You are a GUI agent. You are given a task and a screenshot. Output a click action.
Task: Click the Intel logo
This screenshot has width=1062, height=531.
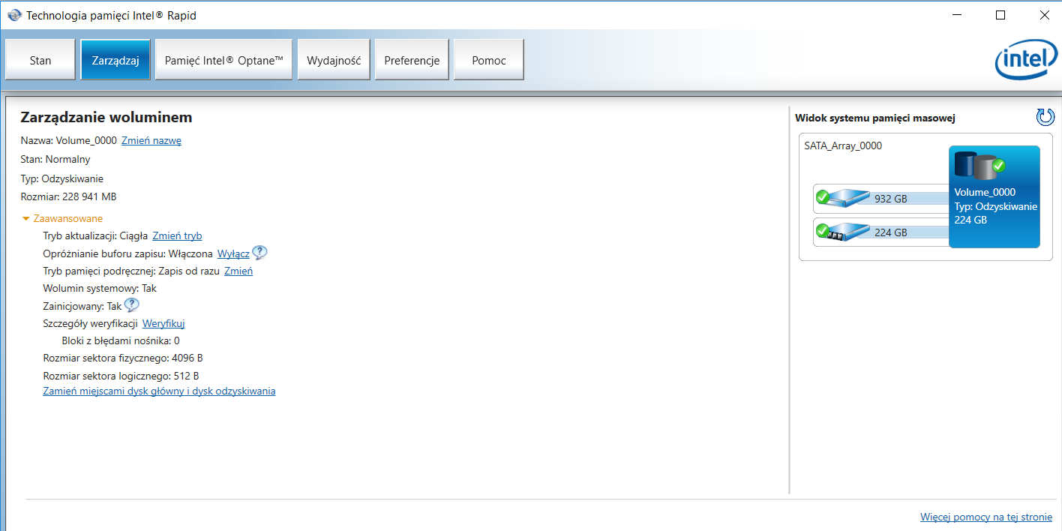[1025, 61]
